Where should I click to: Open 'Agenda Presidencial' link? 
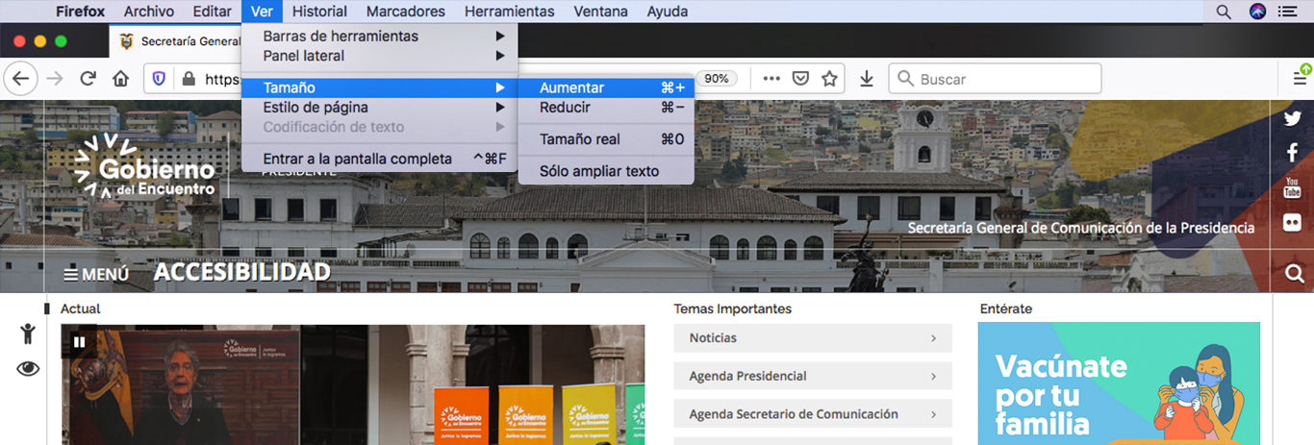[812, 376]
